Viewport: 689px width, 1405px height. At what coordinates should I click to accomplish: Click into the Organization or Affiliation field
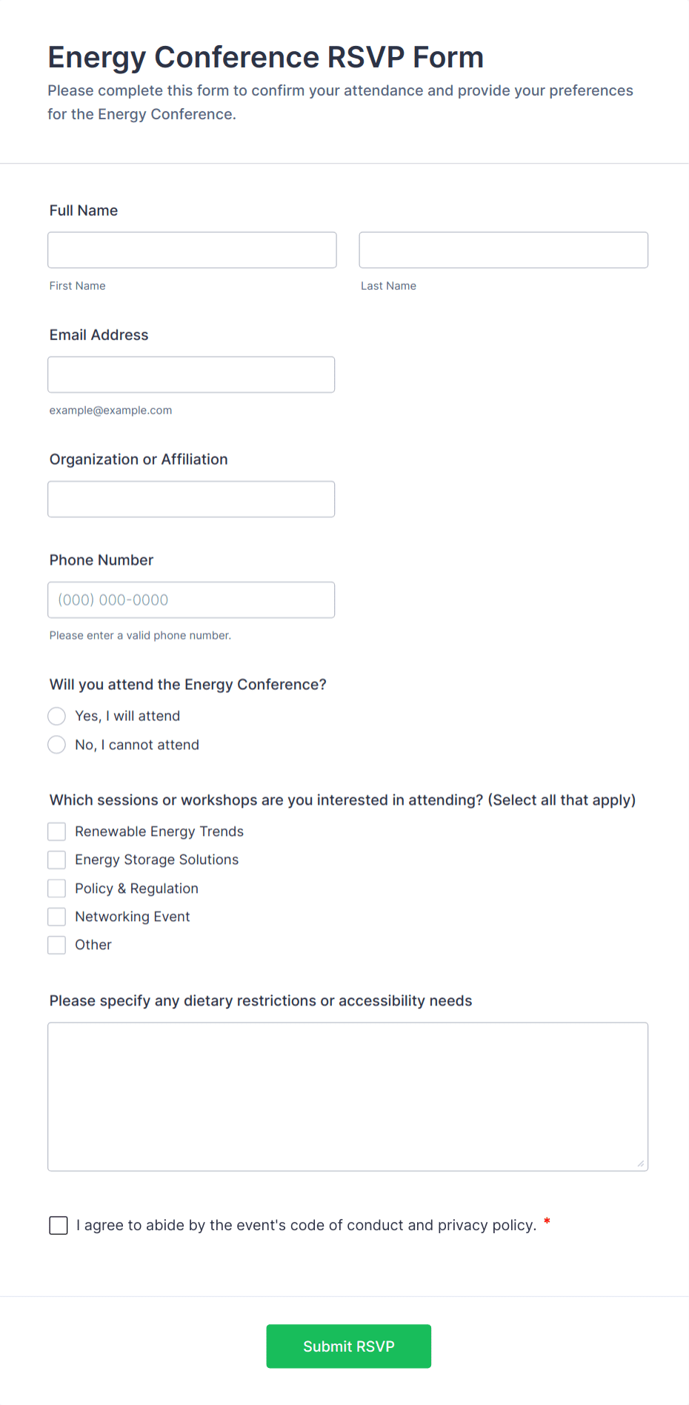point(190,499)
